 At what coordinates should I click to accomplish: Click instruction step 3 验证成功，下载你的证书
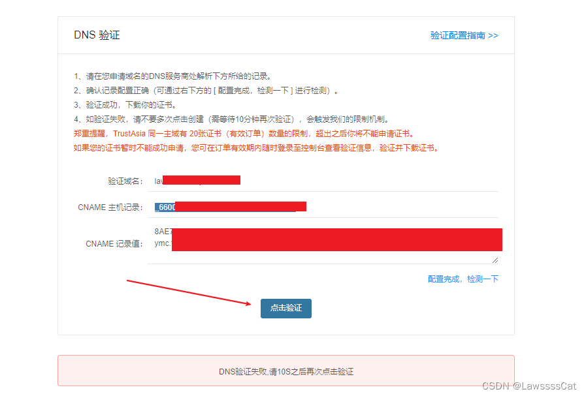click(125, 105)
